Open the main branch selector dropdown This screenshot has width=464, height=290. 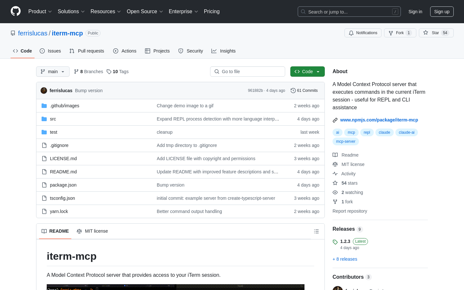pos(53,72)
